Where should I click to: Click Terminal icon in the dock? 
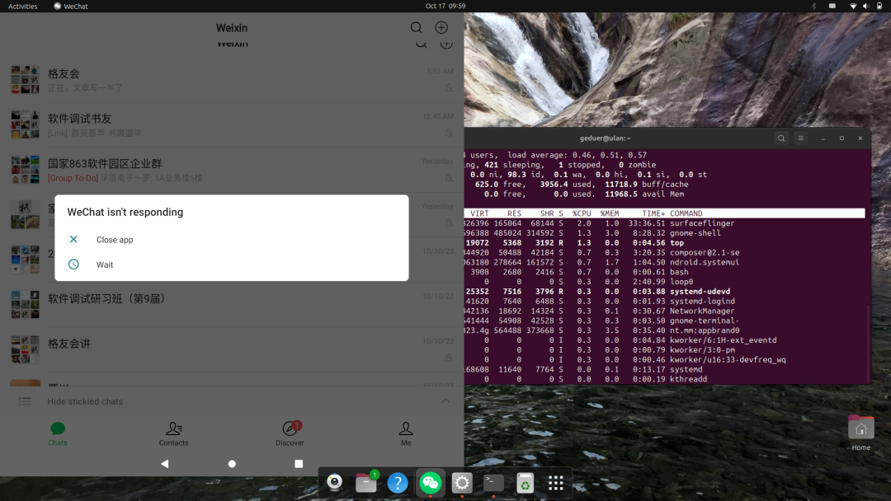point(493,483)
